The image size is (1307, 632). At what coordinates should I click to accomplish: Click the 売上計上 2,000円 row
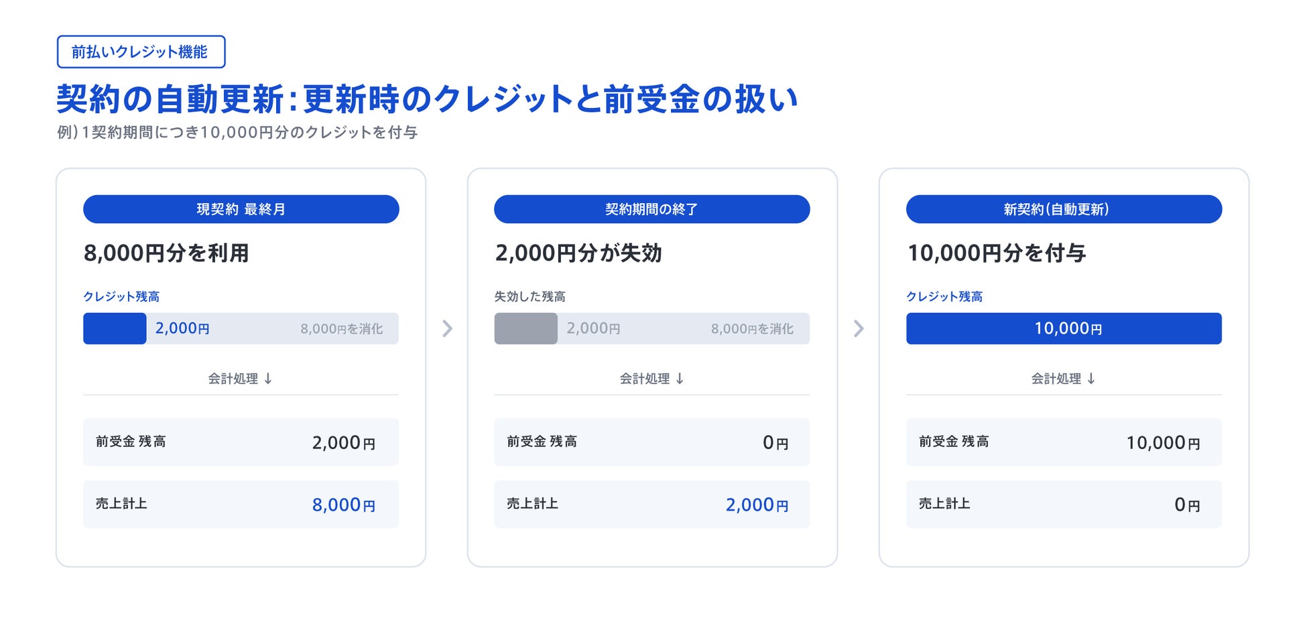[x=652, y=504]
